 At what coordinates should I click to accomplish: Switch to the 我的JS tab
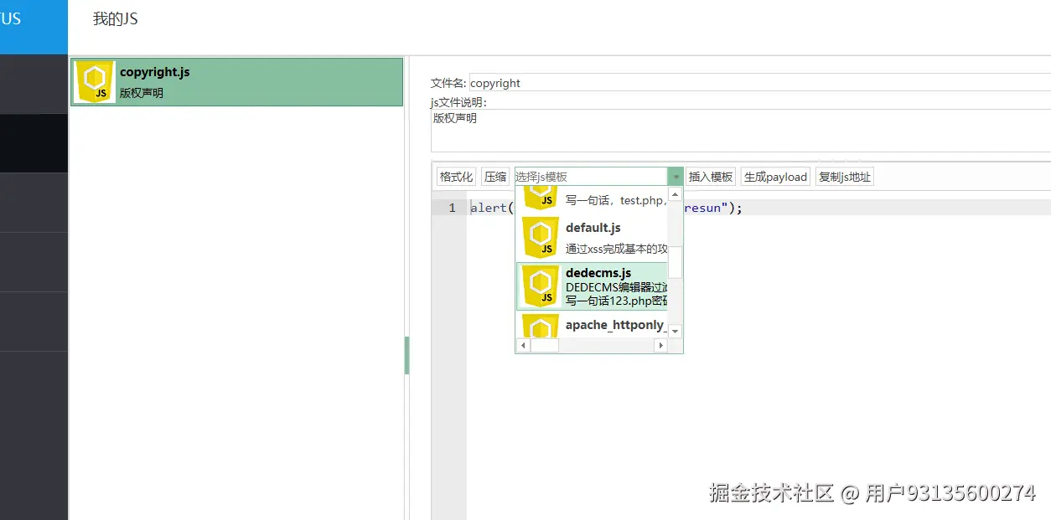(114, 18)
